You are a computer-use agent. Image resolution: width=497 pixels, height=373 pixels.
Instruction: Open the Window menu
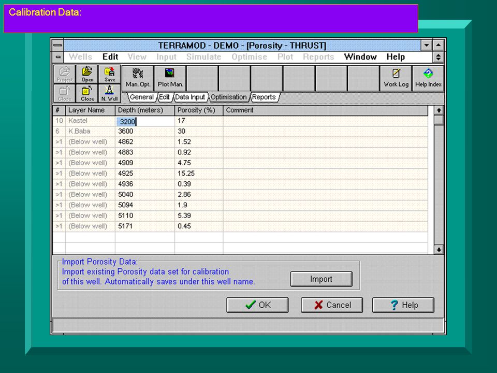pos(360,57)
